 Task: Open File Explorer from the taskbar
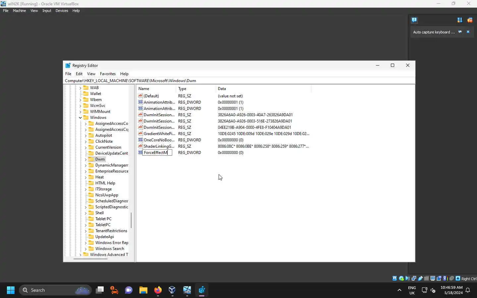point(143,290)
